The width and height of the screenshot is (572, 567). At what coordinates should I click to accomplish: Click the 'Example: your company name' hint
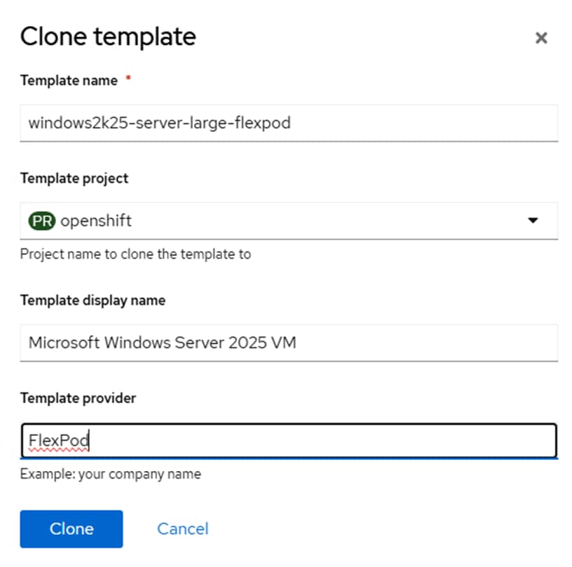pos(110,474)
